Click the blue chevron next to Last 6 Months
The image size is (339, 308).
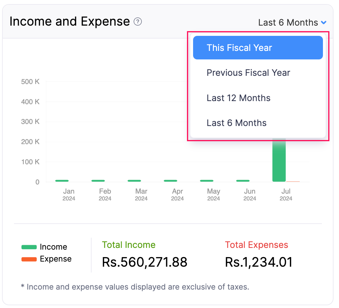click(x=324, y=23)
